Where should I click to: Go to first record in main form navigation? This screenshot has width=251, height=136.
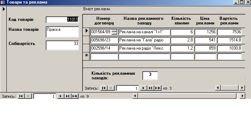pyautogui.click(x=21, y=96)
